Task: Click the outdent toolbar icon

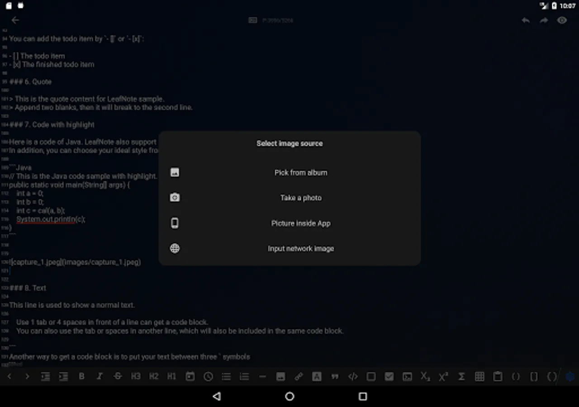Action: 45,376
